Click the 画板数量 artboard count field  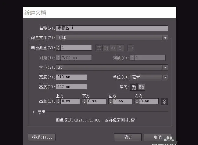76,48
